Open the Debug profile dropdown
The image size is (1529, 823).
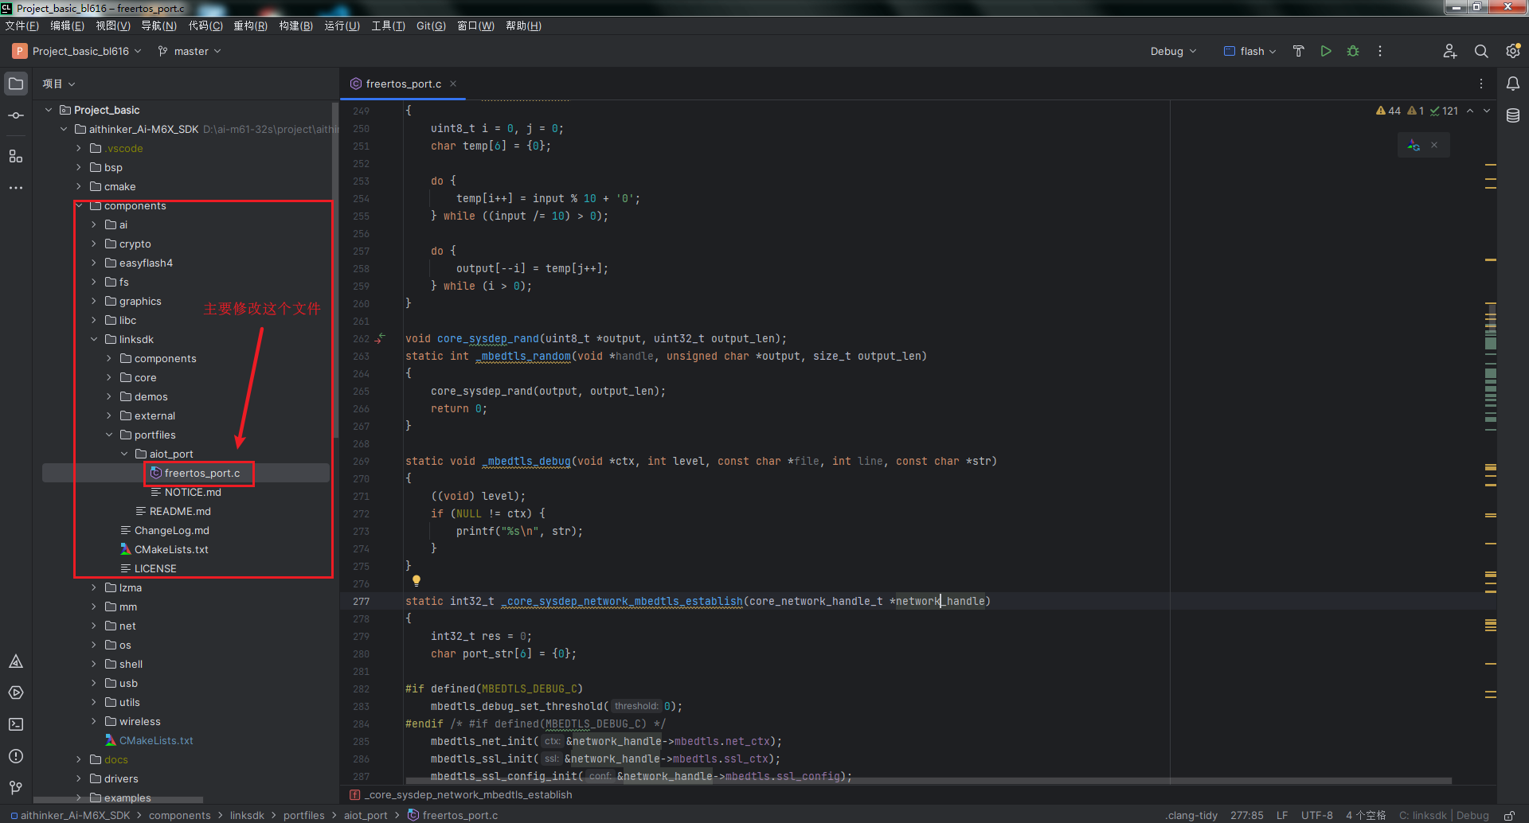tap(1173, 51)
